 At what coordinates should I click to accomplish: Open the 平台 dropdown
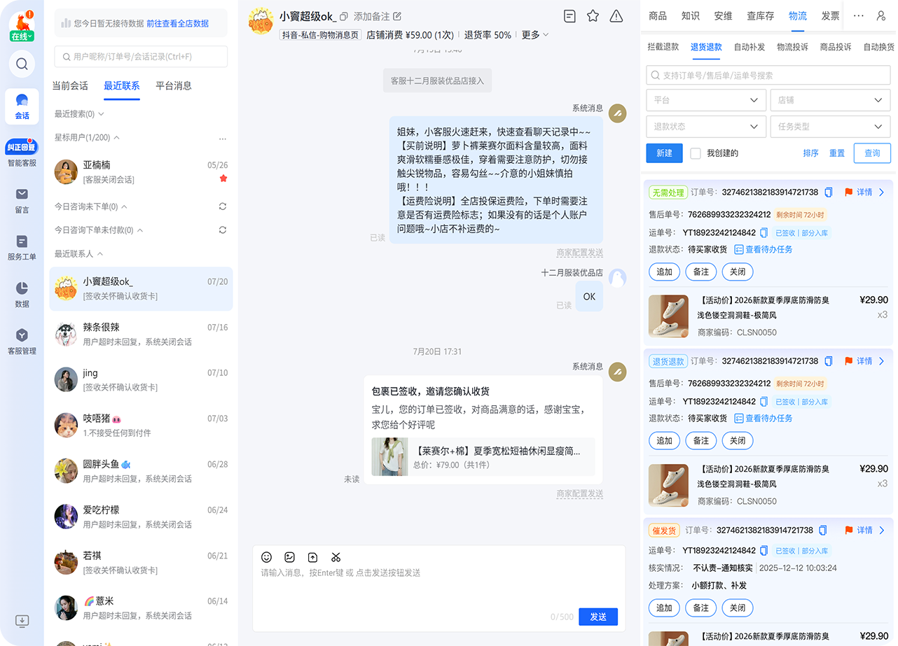click(705, 100)
